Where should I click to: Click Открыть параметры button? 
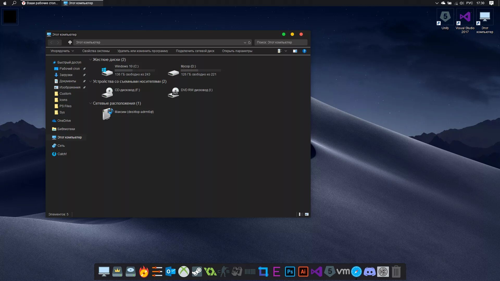[x=237, y=51]
